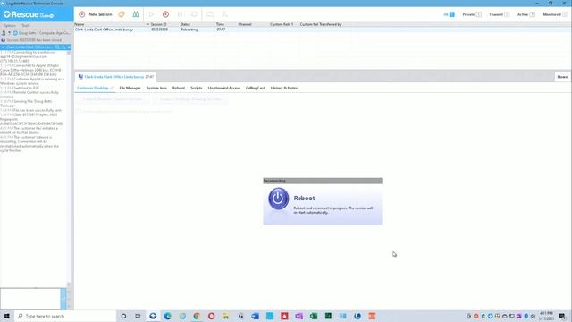Open Word from the taskbar
572x322 pixels.
click(x=255, y=316)
